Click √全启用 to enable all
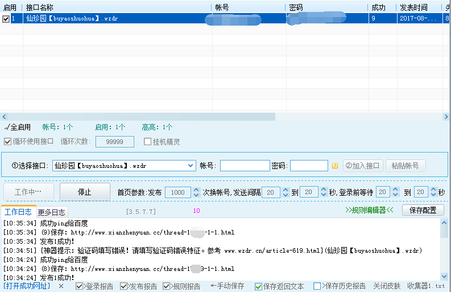 click(x=18, y=127)
